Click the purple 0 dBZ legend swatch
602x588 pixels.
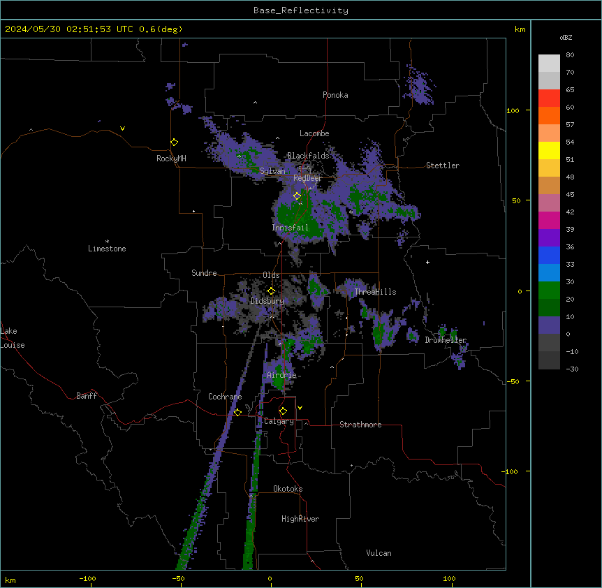(x=549, y=325)
